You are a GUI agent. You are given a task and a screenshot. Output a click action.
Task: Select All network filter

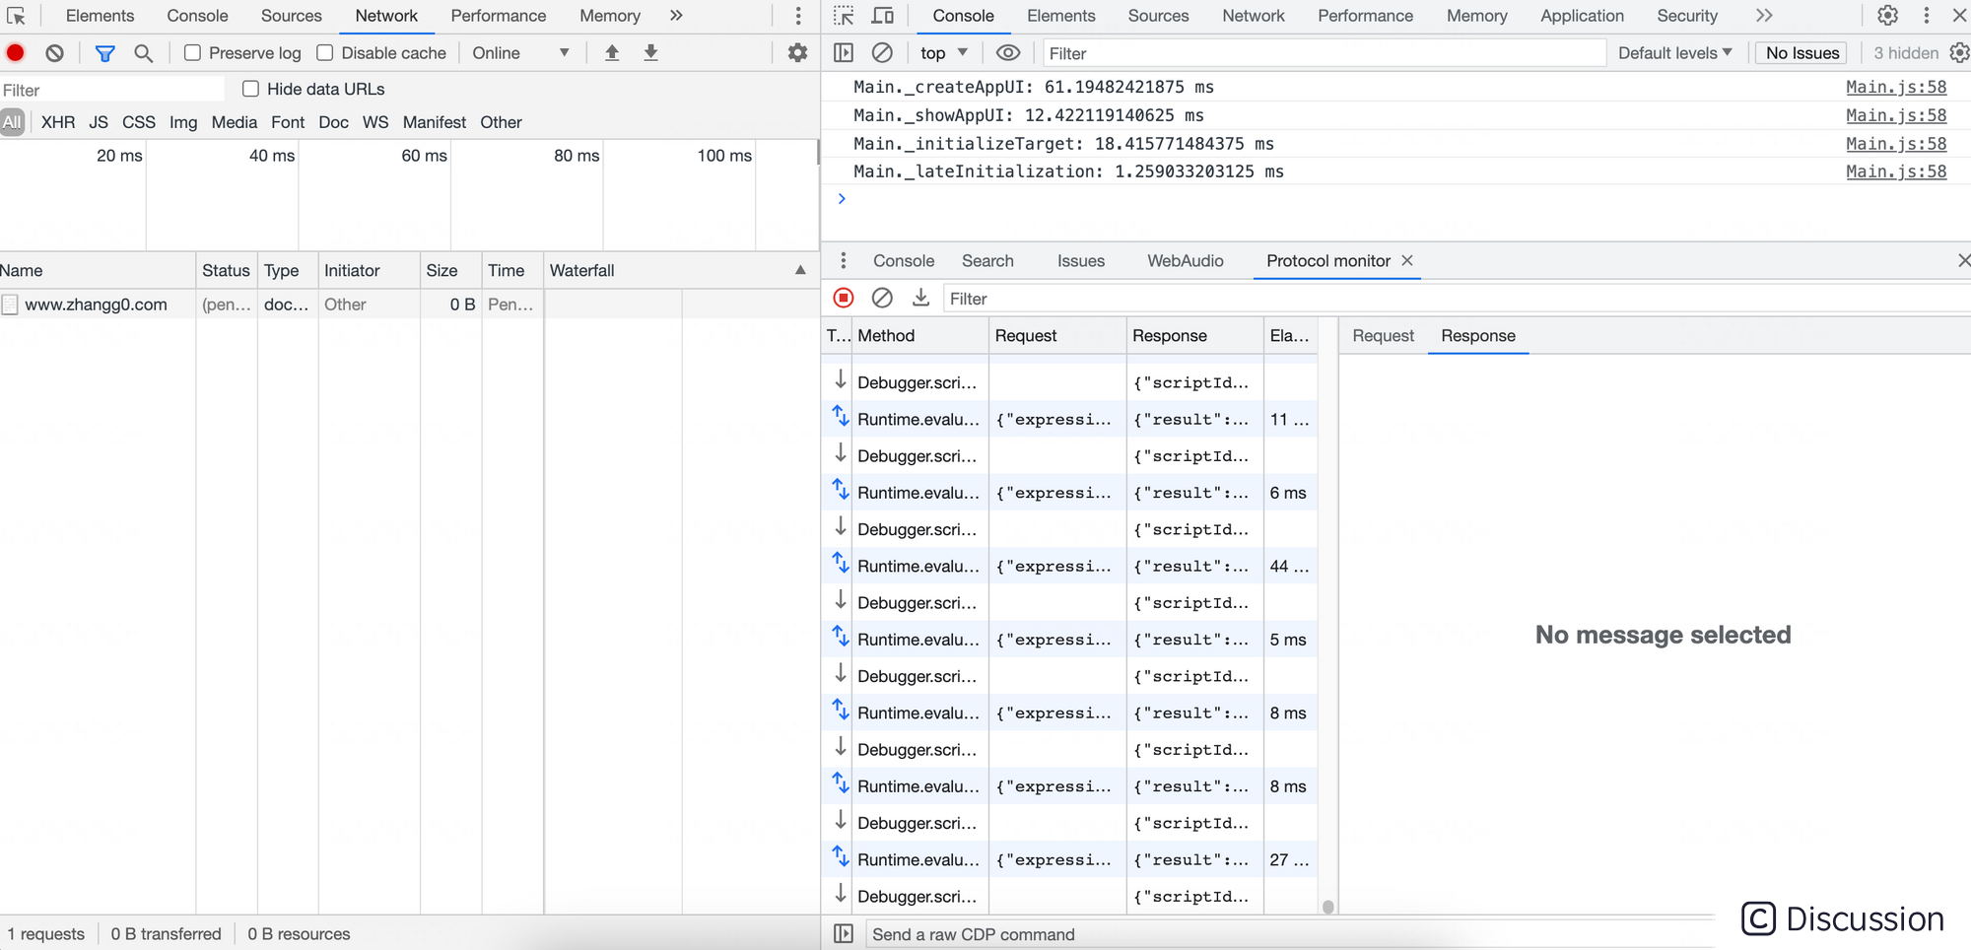point(12,122)
